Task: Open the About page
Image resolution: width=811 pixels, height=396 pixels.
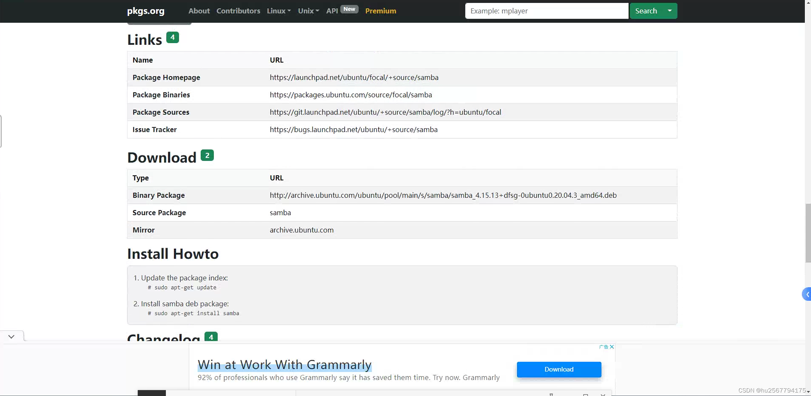Action: 199,11
